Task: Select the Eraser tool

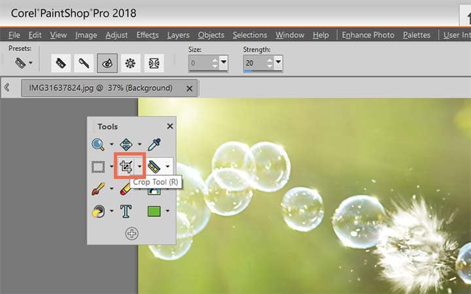Action: click(125, 189)
